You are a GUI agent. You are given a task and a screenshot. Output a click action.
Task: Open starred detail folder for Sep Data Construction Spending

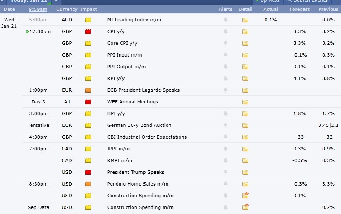pyautogui.click(x=246, y=207)
